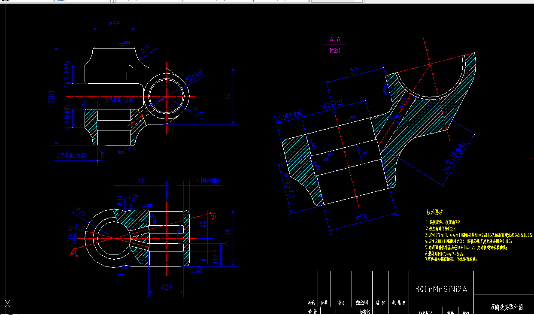Click the 41 horizontal dimension text
This screenshot has width=534, height=315.
[140, 181]
